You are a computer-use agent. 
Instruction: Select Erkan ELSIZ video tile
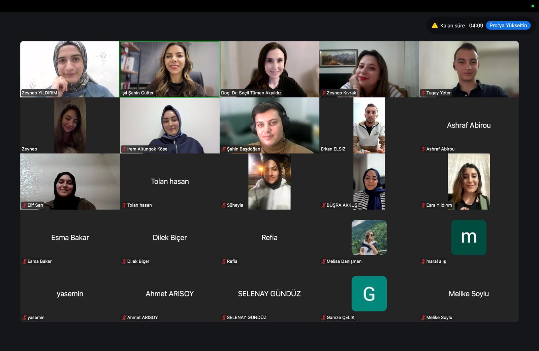[x=369, y=125]
